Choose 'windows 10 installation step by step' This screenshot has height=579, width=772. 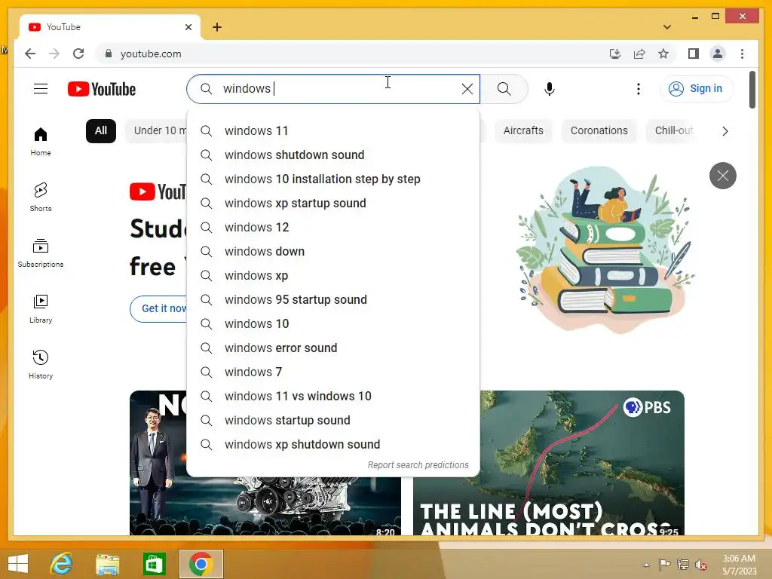[x=333, y=179]
